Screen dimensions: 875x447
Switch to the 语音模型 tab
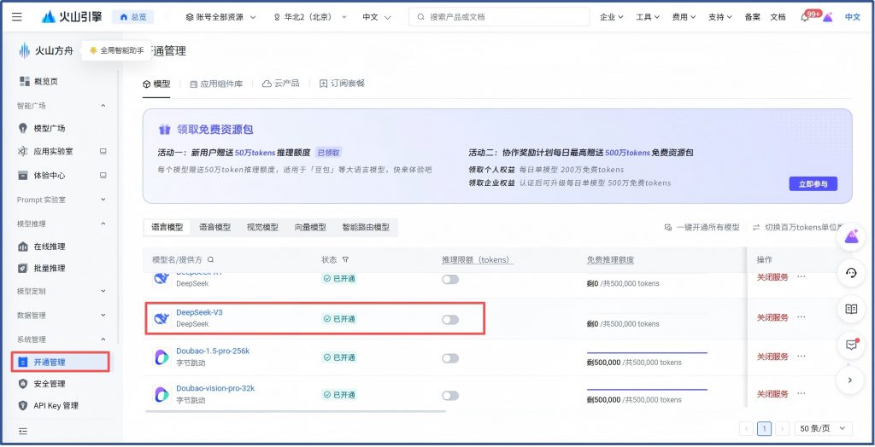214,228
